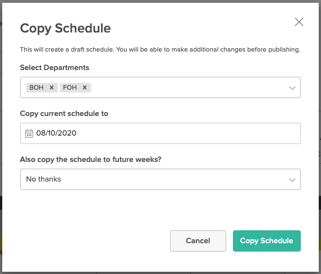321x274 pixels.
Task: Click the draft schedule description text
Action: click(x=160, y=49)
